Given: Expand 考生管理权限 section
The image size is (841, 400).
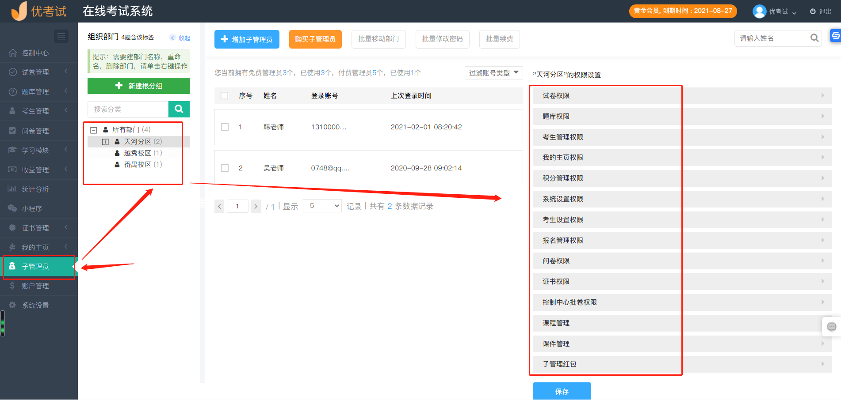Looking at the screenshot, I should [682, 137].
